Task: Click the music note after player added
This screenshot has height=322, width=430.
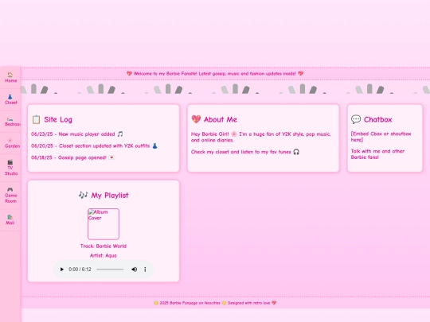Action: tap(120, 134)
